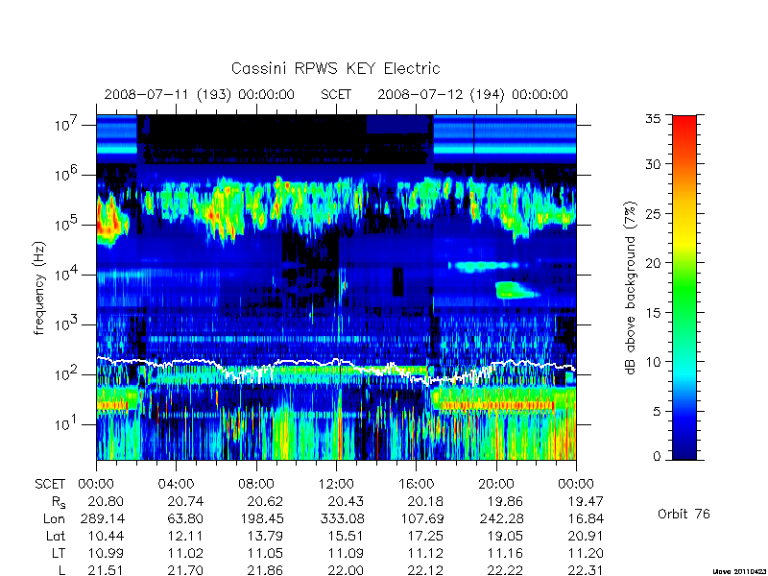Select the 10^4 frequency tick label
The height and width of the screenshot is (576, 768).
[68, 274]
